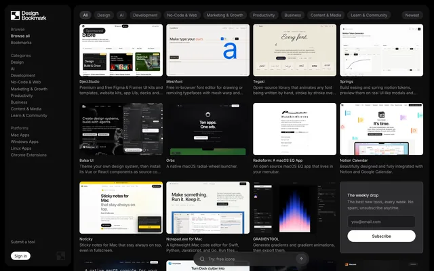Open the Radioform thumbnail
This screenshot has width=434, height=271.
(294, 129)
